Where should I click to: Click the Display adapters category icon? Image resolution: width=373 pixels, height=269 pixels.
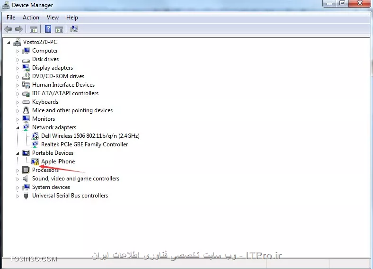pos(26,68)
